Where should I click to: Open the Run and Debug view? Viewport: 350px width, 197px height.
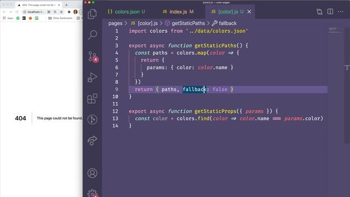tap(92, 78)
